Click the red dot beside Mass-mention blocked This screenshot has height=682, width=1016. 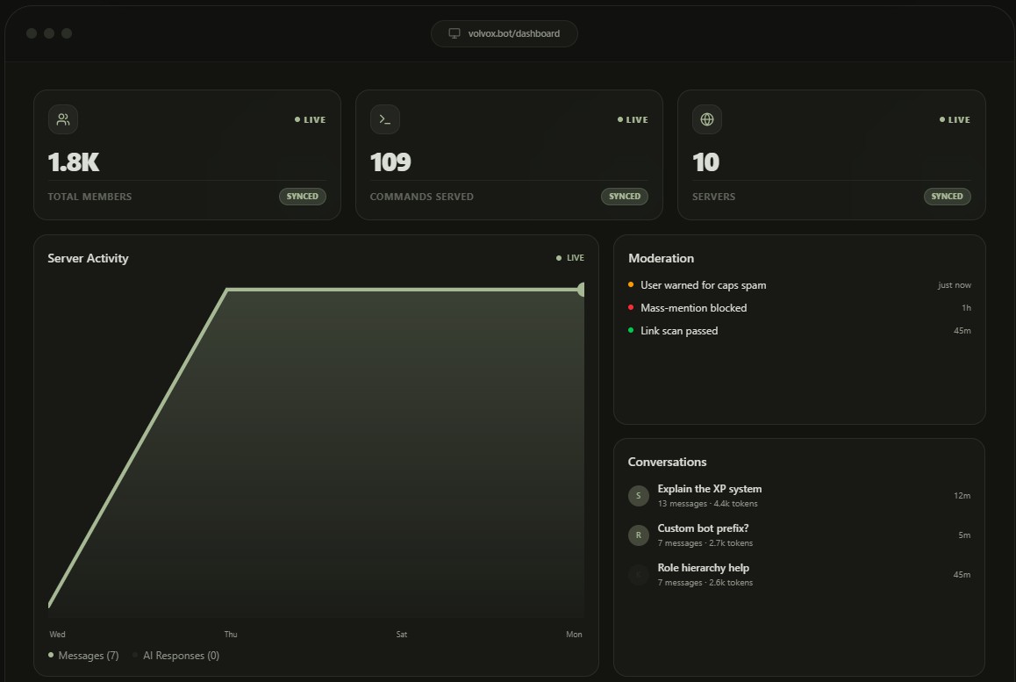631,307
